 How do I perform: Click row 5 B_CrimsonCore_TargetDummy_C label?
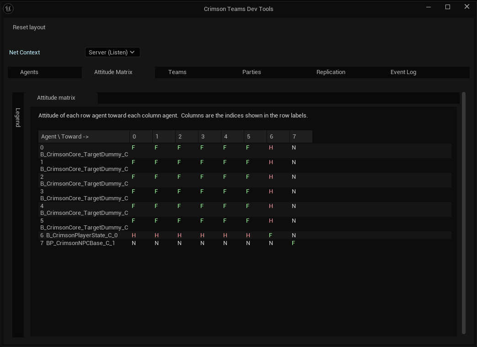click(84, 224)
